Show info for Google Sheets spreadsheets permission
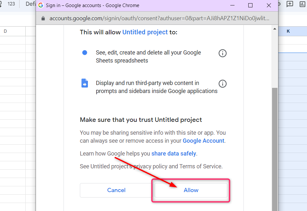307x211 pixels. coord(222,53)
